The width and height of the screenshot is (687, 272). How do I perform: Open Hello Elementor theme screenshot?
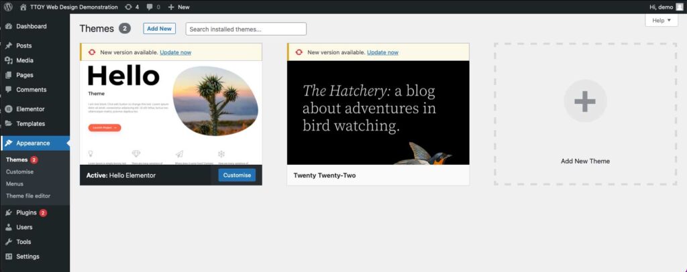pyautogui.click(x=171, y=113)
